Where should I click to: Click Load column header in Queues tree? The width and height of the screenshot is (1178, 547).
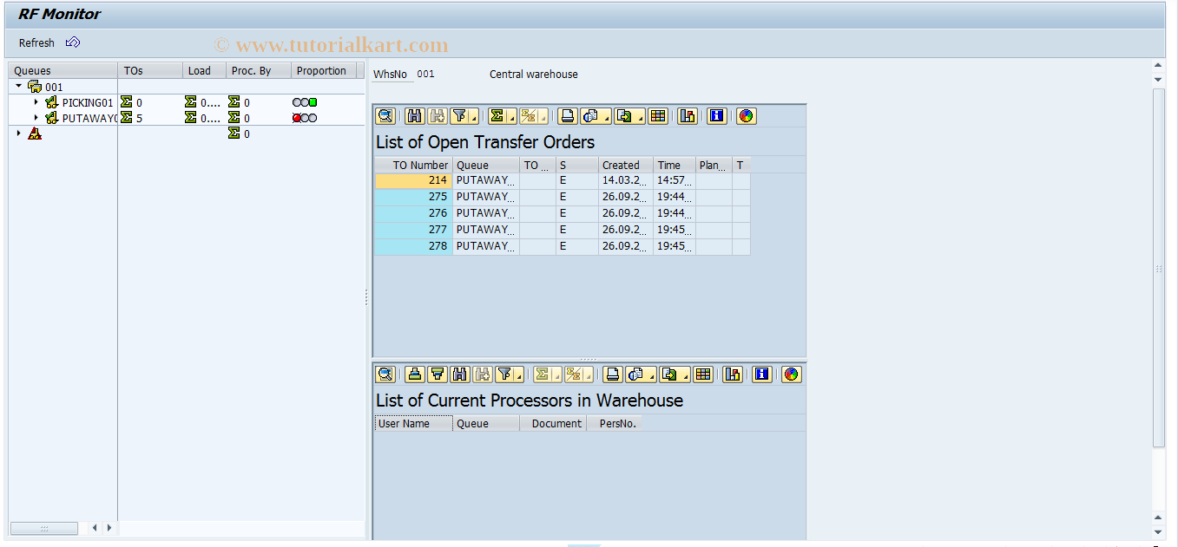click(x=205, y=71)
